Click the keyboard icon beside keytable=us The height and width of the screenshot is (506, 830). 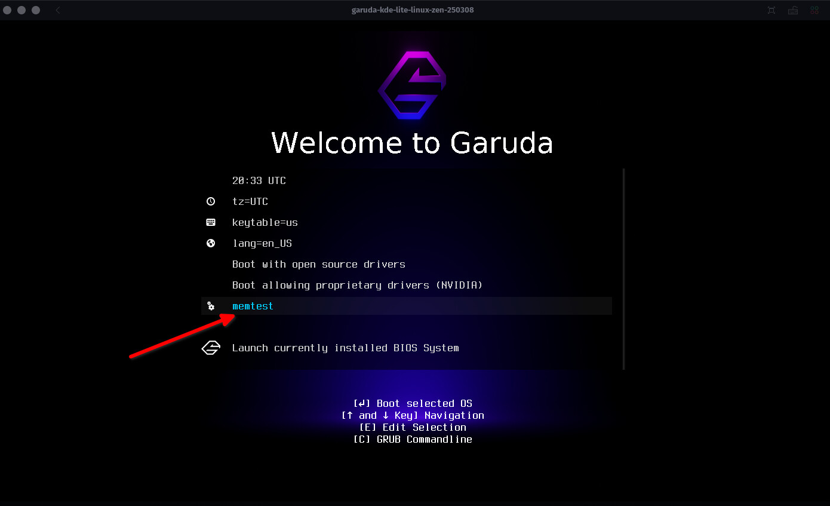tap(210, 222)
